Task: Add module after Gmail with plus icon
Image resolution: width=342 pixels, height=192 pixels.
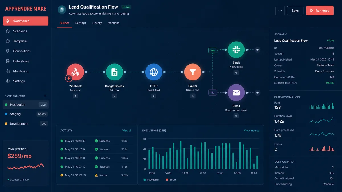Action: point(257,93)
